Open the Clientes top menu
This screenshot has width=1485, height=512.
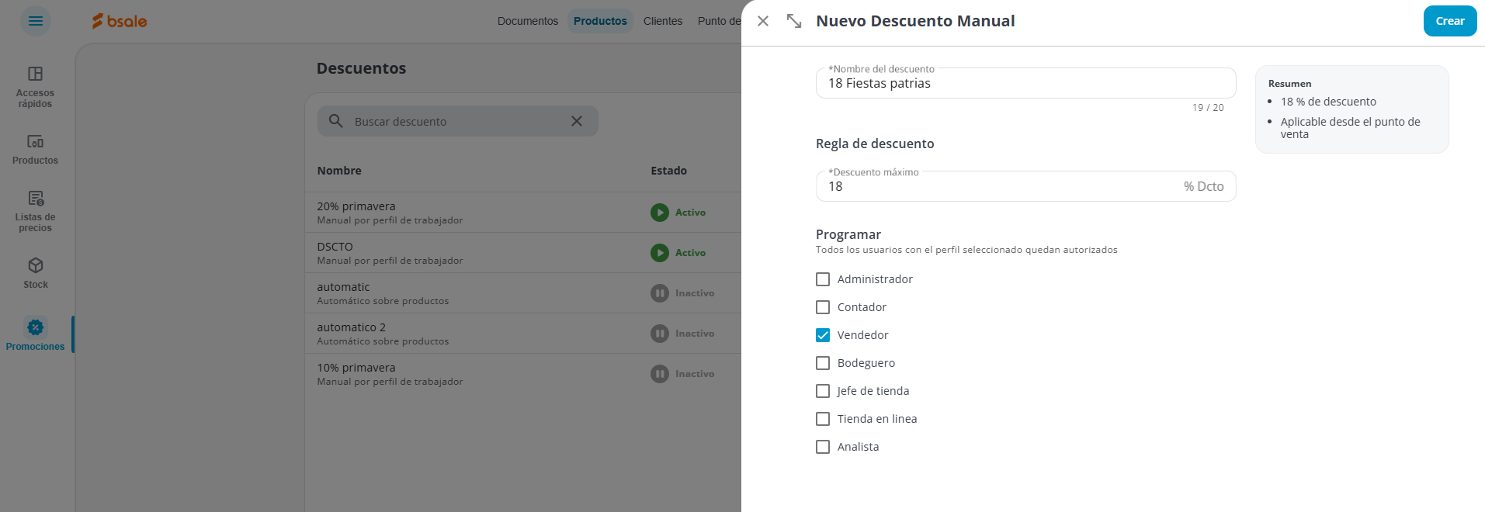pos(663,21)
